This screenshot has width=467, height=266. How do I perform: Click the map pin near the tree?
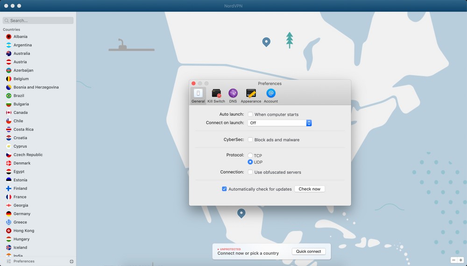pos(266,42)
